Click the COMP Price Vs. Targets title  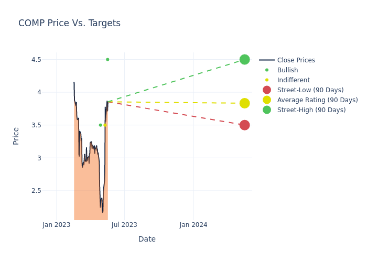69,23
